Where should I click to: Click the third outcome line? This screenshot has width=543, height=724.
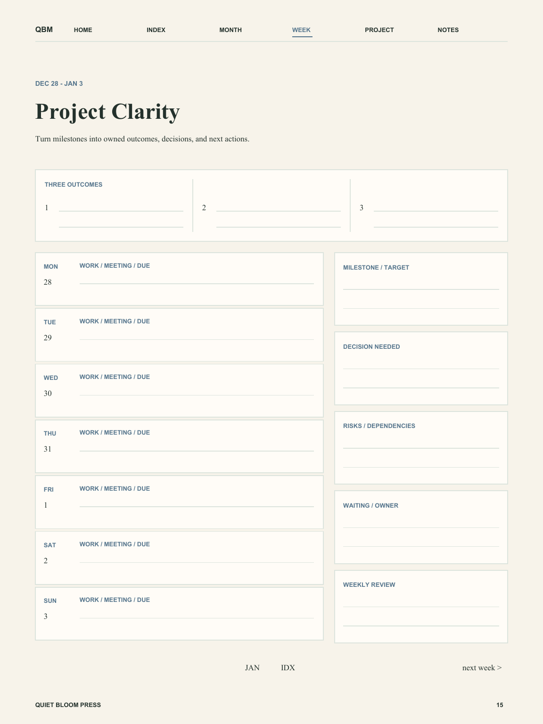(436, 208)
